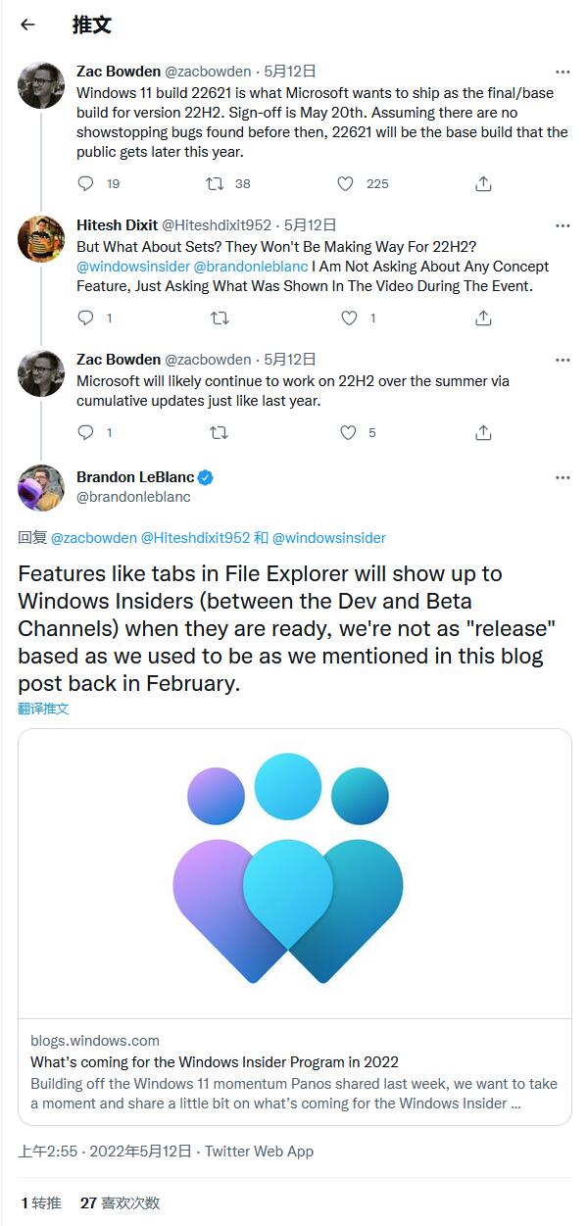Share Zac Bowden's cumulative updates tweet
This screenshot has width=588, height=1226.
[483, 432]
